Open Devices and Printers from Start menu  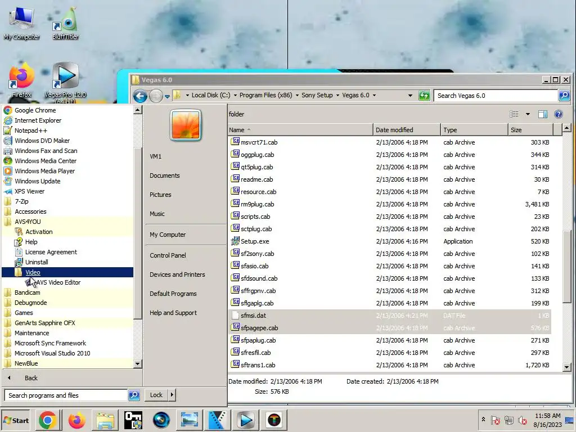click(x=177, y=274)
